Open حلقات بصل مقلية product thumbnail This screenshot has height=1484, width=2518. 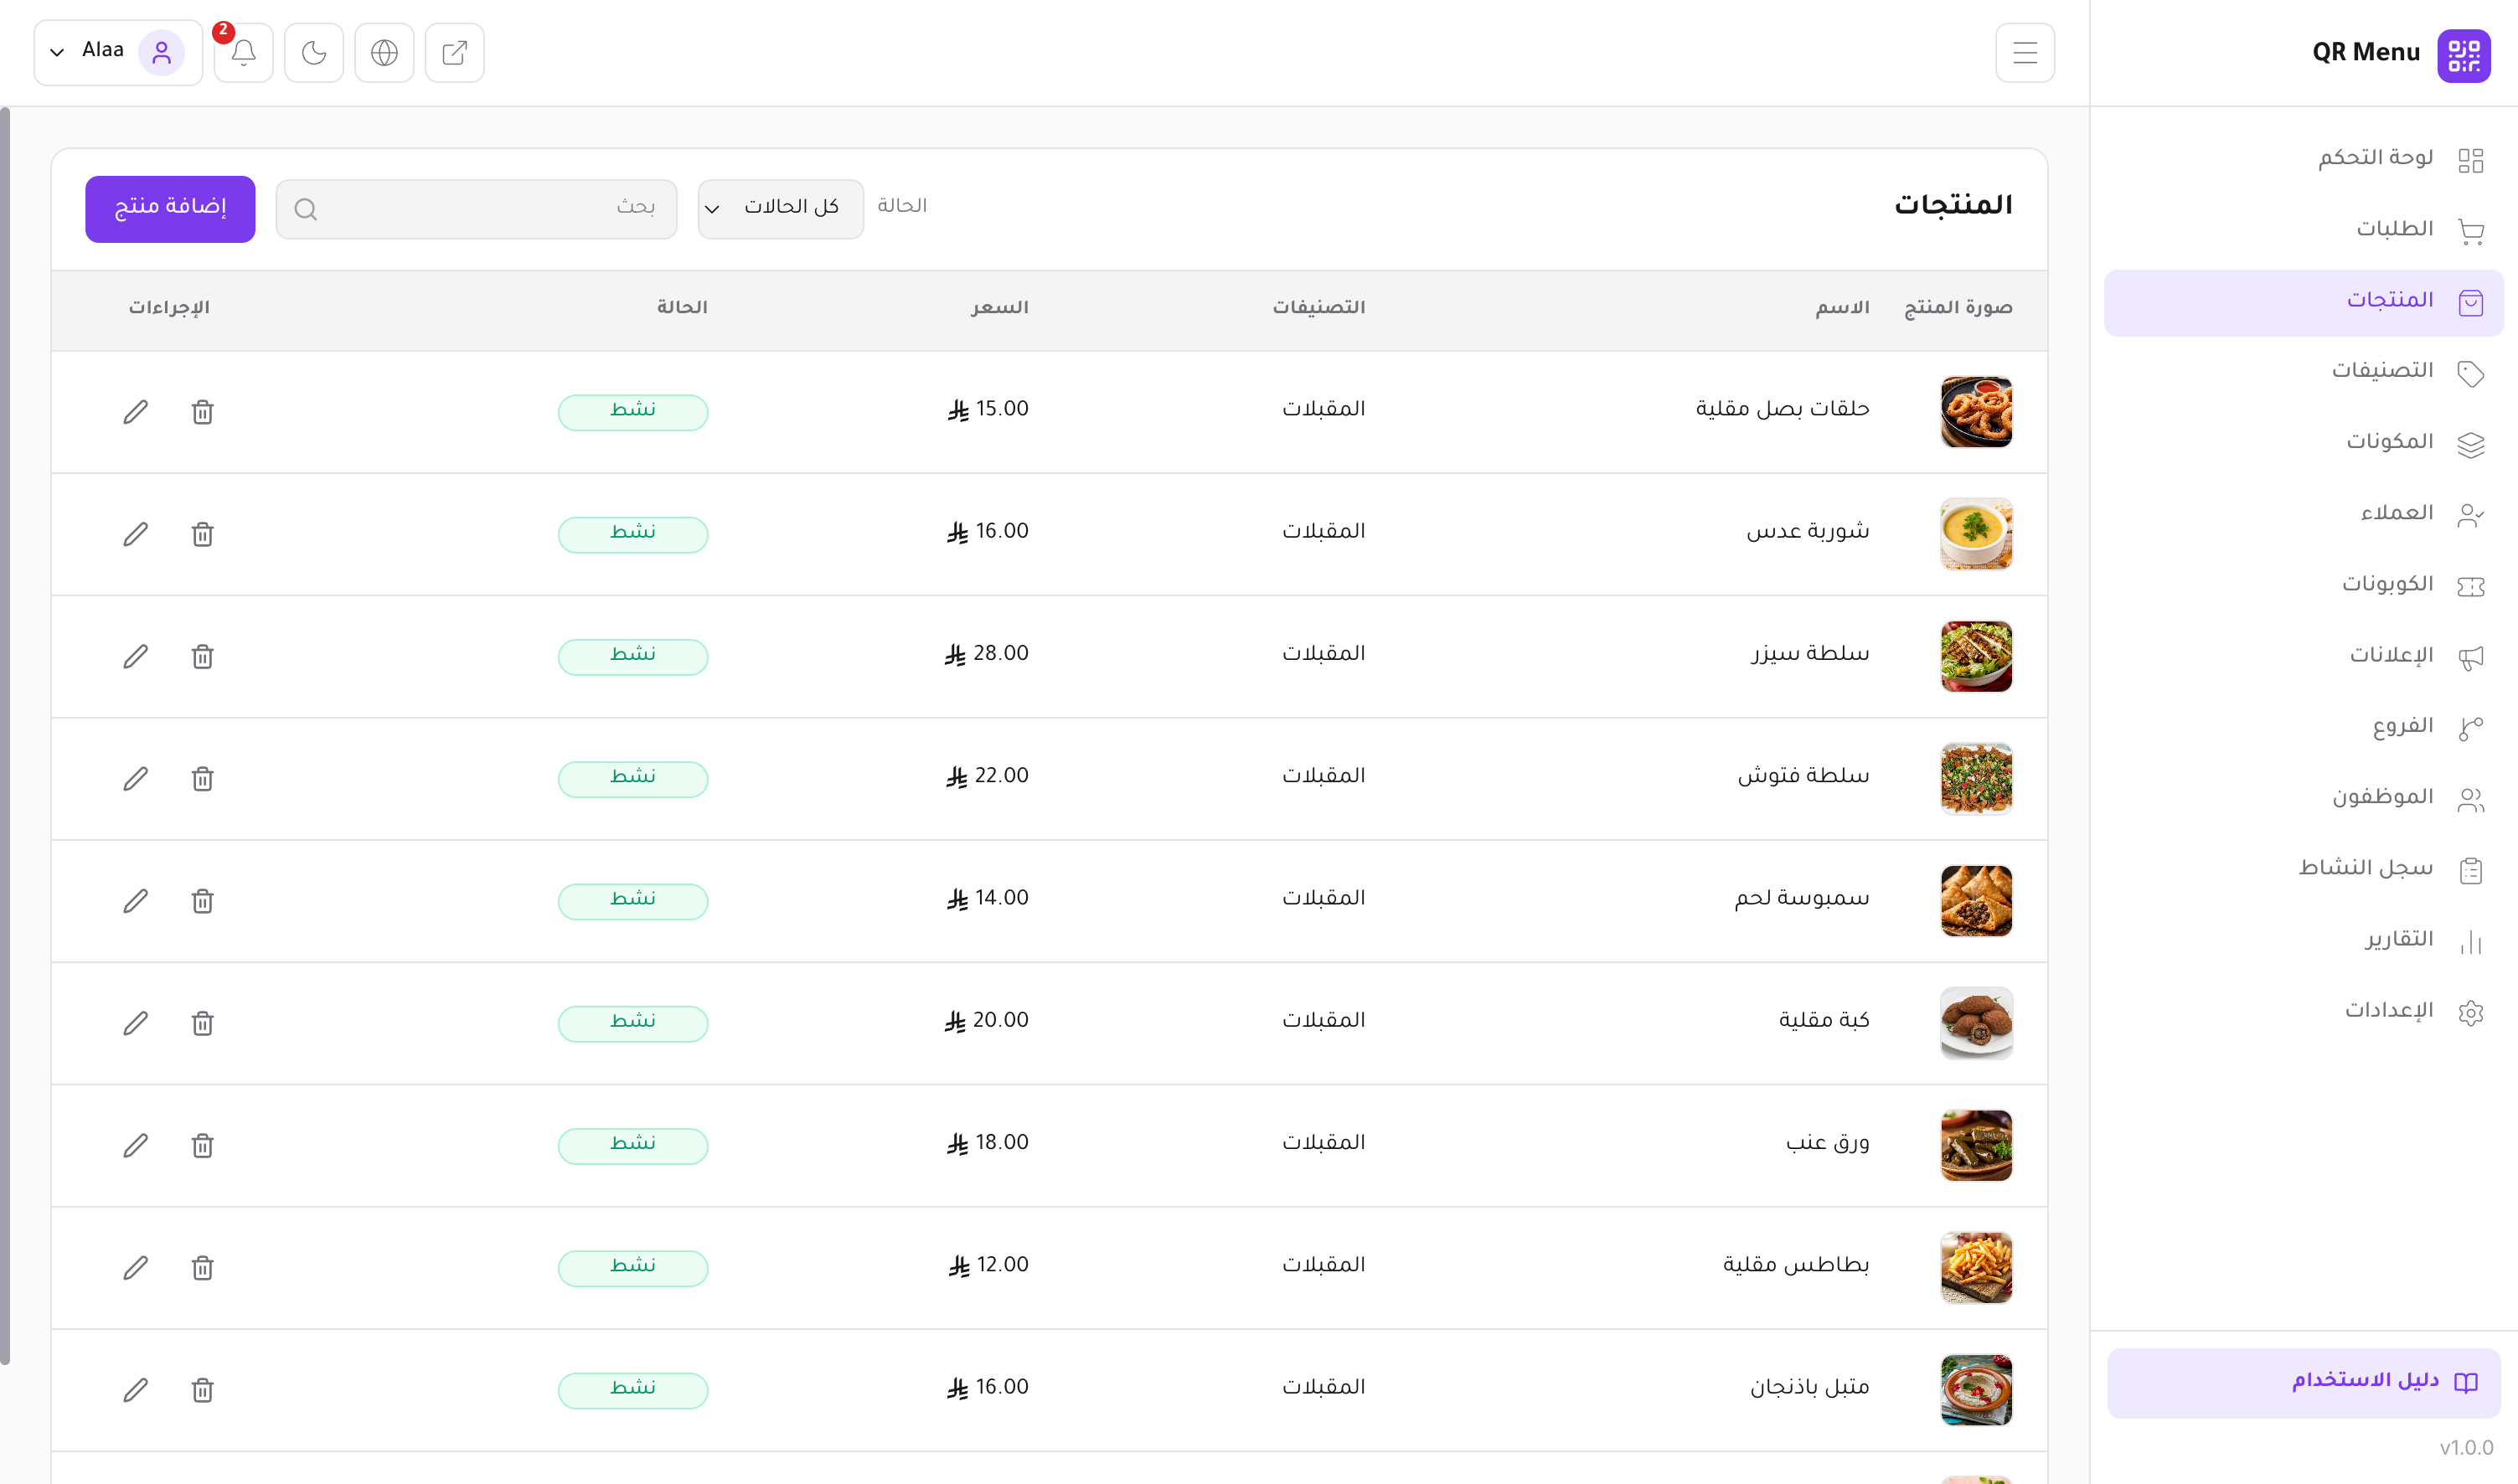[1976, 412]
